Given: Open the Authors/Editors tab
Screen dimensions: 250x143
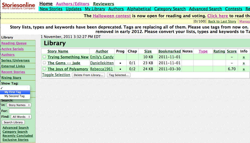Looking at the screenshot, I should coord(73,4).
